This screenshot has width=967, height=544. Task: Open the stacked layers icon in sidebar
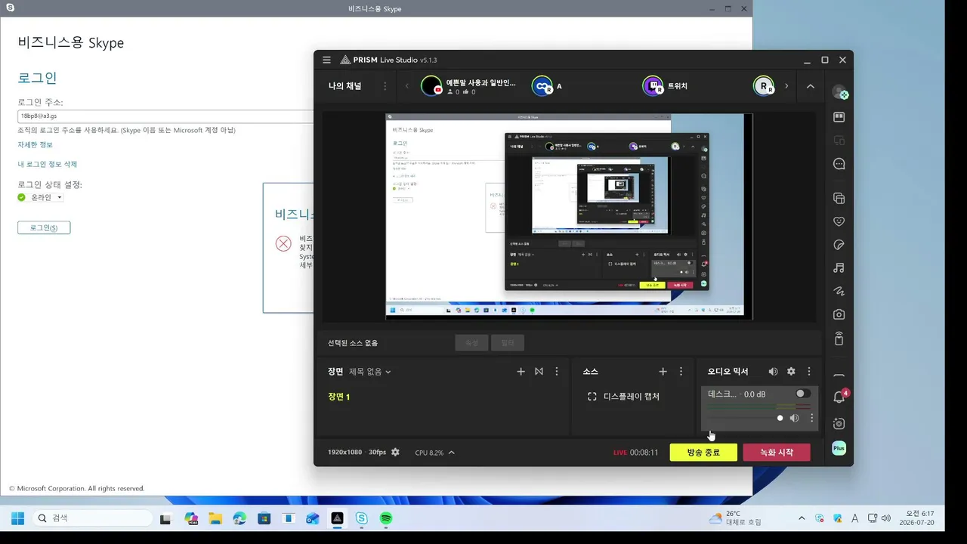(x=839, y=199)
